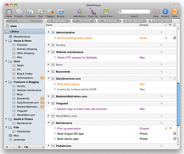Check off Check FTP process for GoDaddy
Screen dimensions: 184x154
pyautogui.click(x=55, y=57)
